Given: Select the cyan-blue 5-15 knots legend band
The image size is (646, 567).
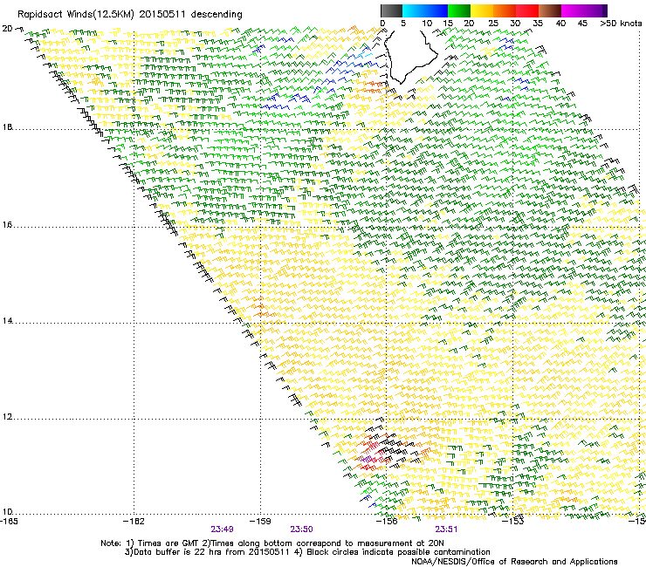Looking at the screenshot, I should point(425,10).
